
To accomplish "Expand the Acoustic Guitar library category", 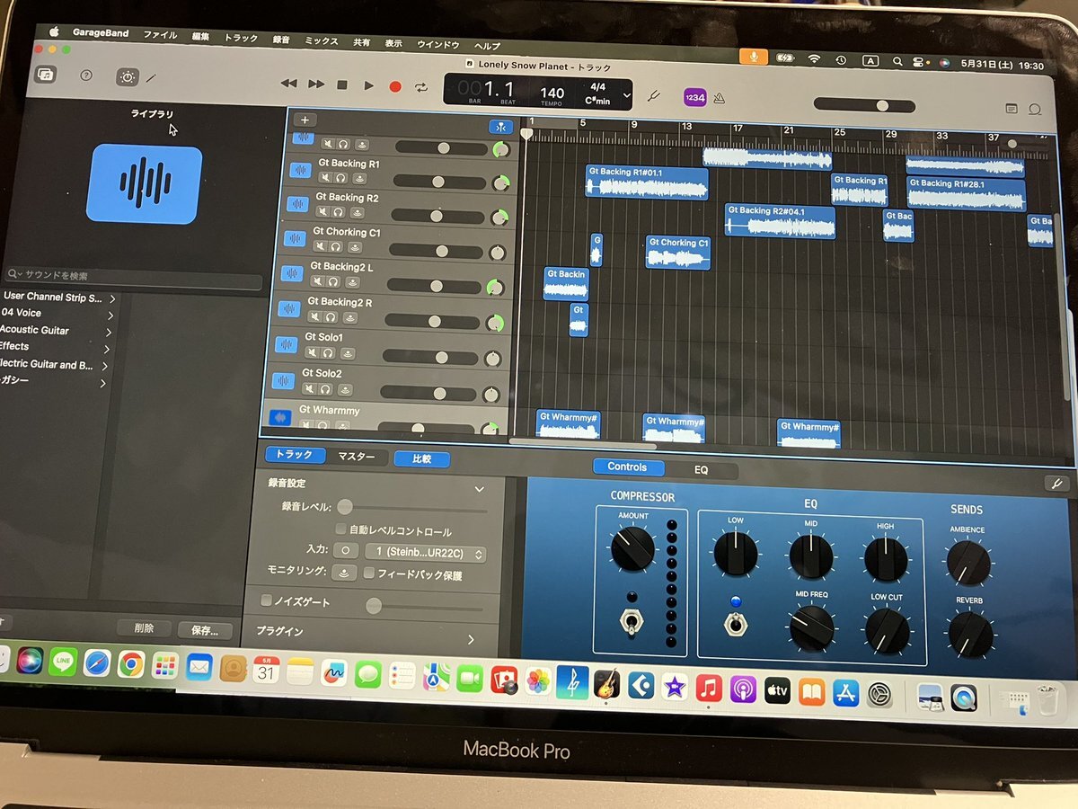I will point(108,332).
